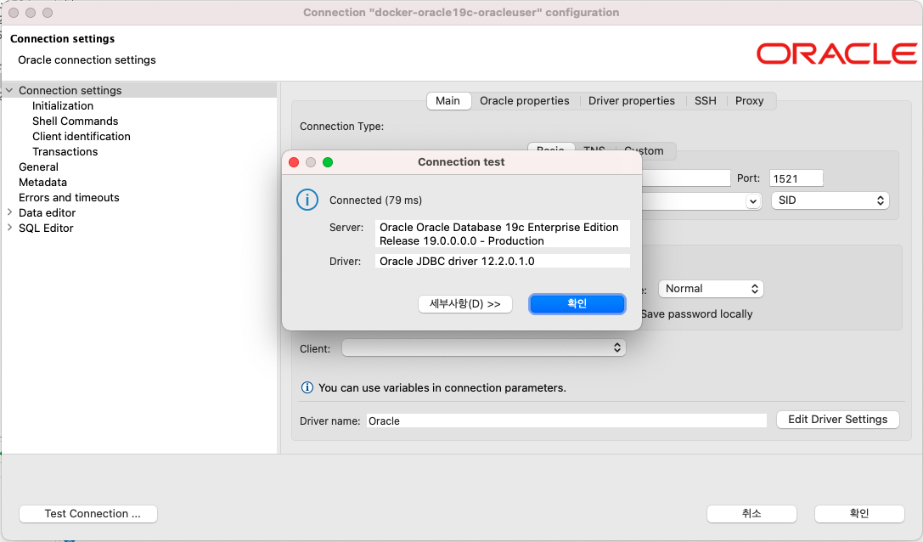The height and width of the screenshot is (542, 923).
Task: Click the info icon beside variables hint
Action: pyautogui.click(x=307, y=387)
